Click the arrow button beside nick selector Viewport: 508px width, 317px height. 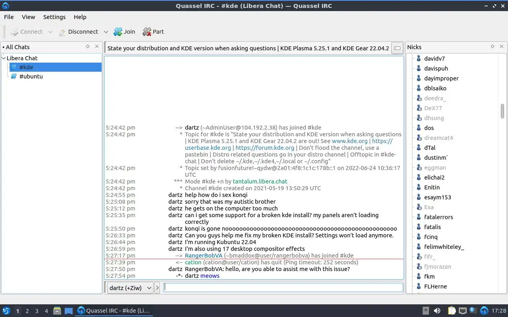pyautogui.click(x=157, y=288)
